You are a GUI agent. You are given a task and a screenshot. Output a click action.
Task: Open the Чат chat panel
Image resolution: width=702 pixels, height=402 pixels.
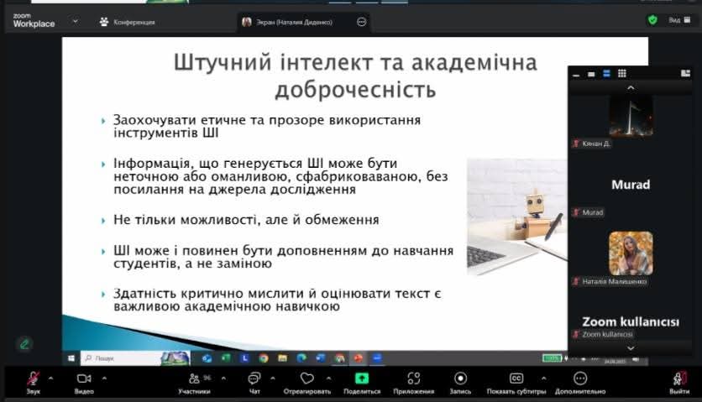click(254, 380)
